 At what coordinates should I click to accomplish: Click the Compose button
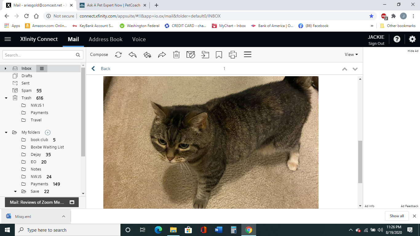point(99,54)
